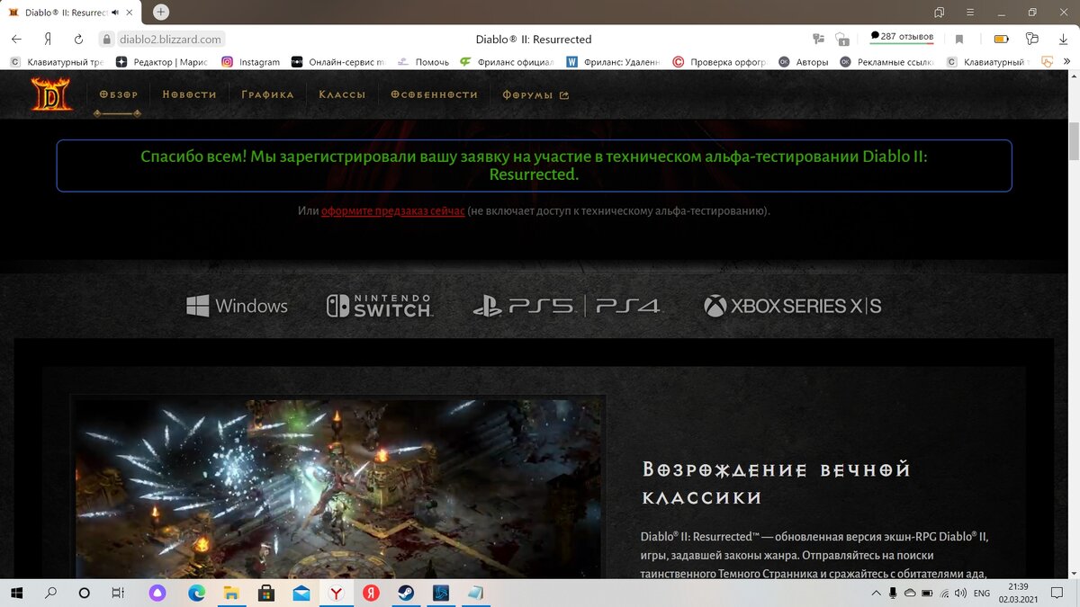1080x607 pixels.
Task: Open the Классы navigation item
Action: [342, 94]
